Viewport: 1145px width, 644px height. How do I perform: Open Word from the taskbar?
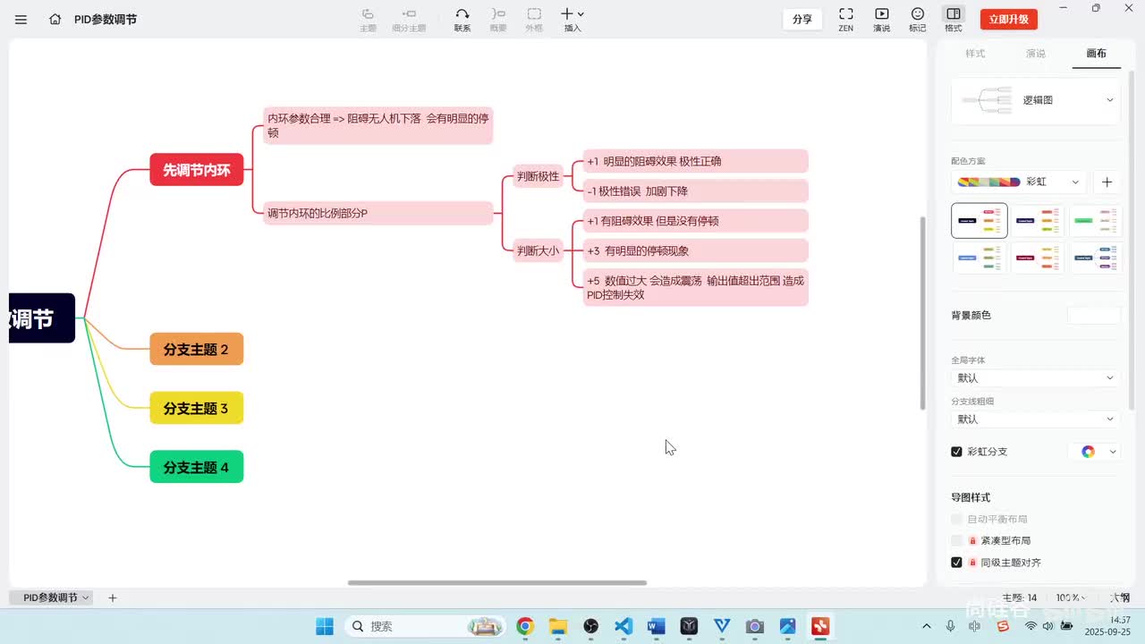[x=656, y=626]
